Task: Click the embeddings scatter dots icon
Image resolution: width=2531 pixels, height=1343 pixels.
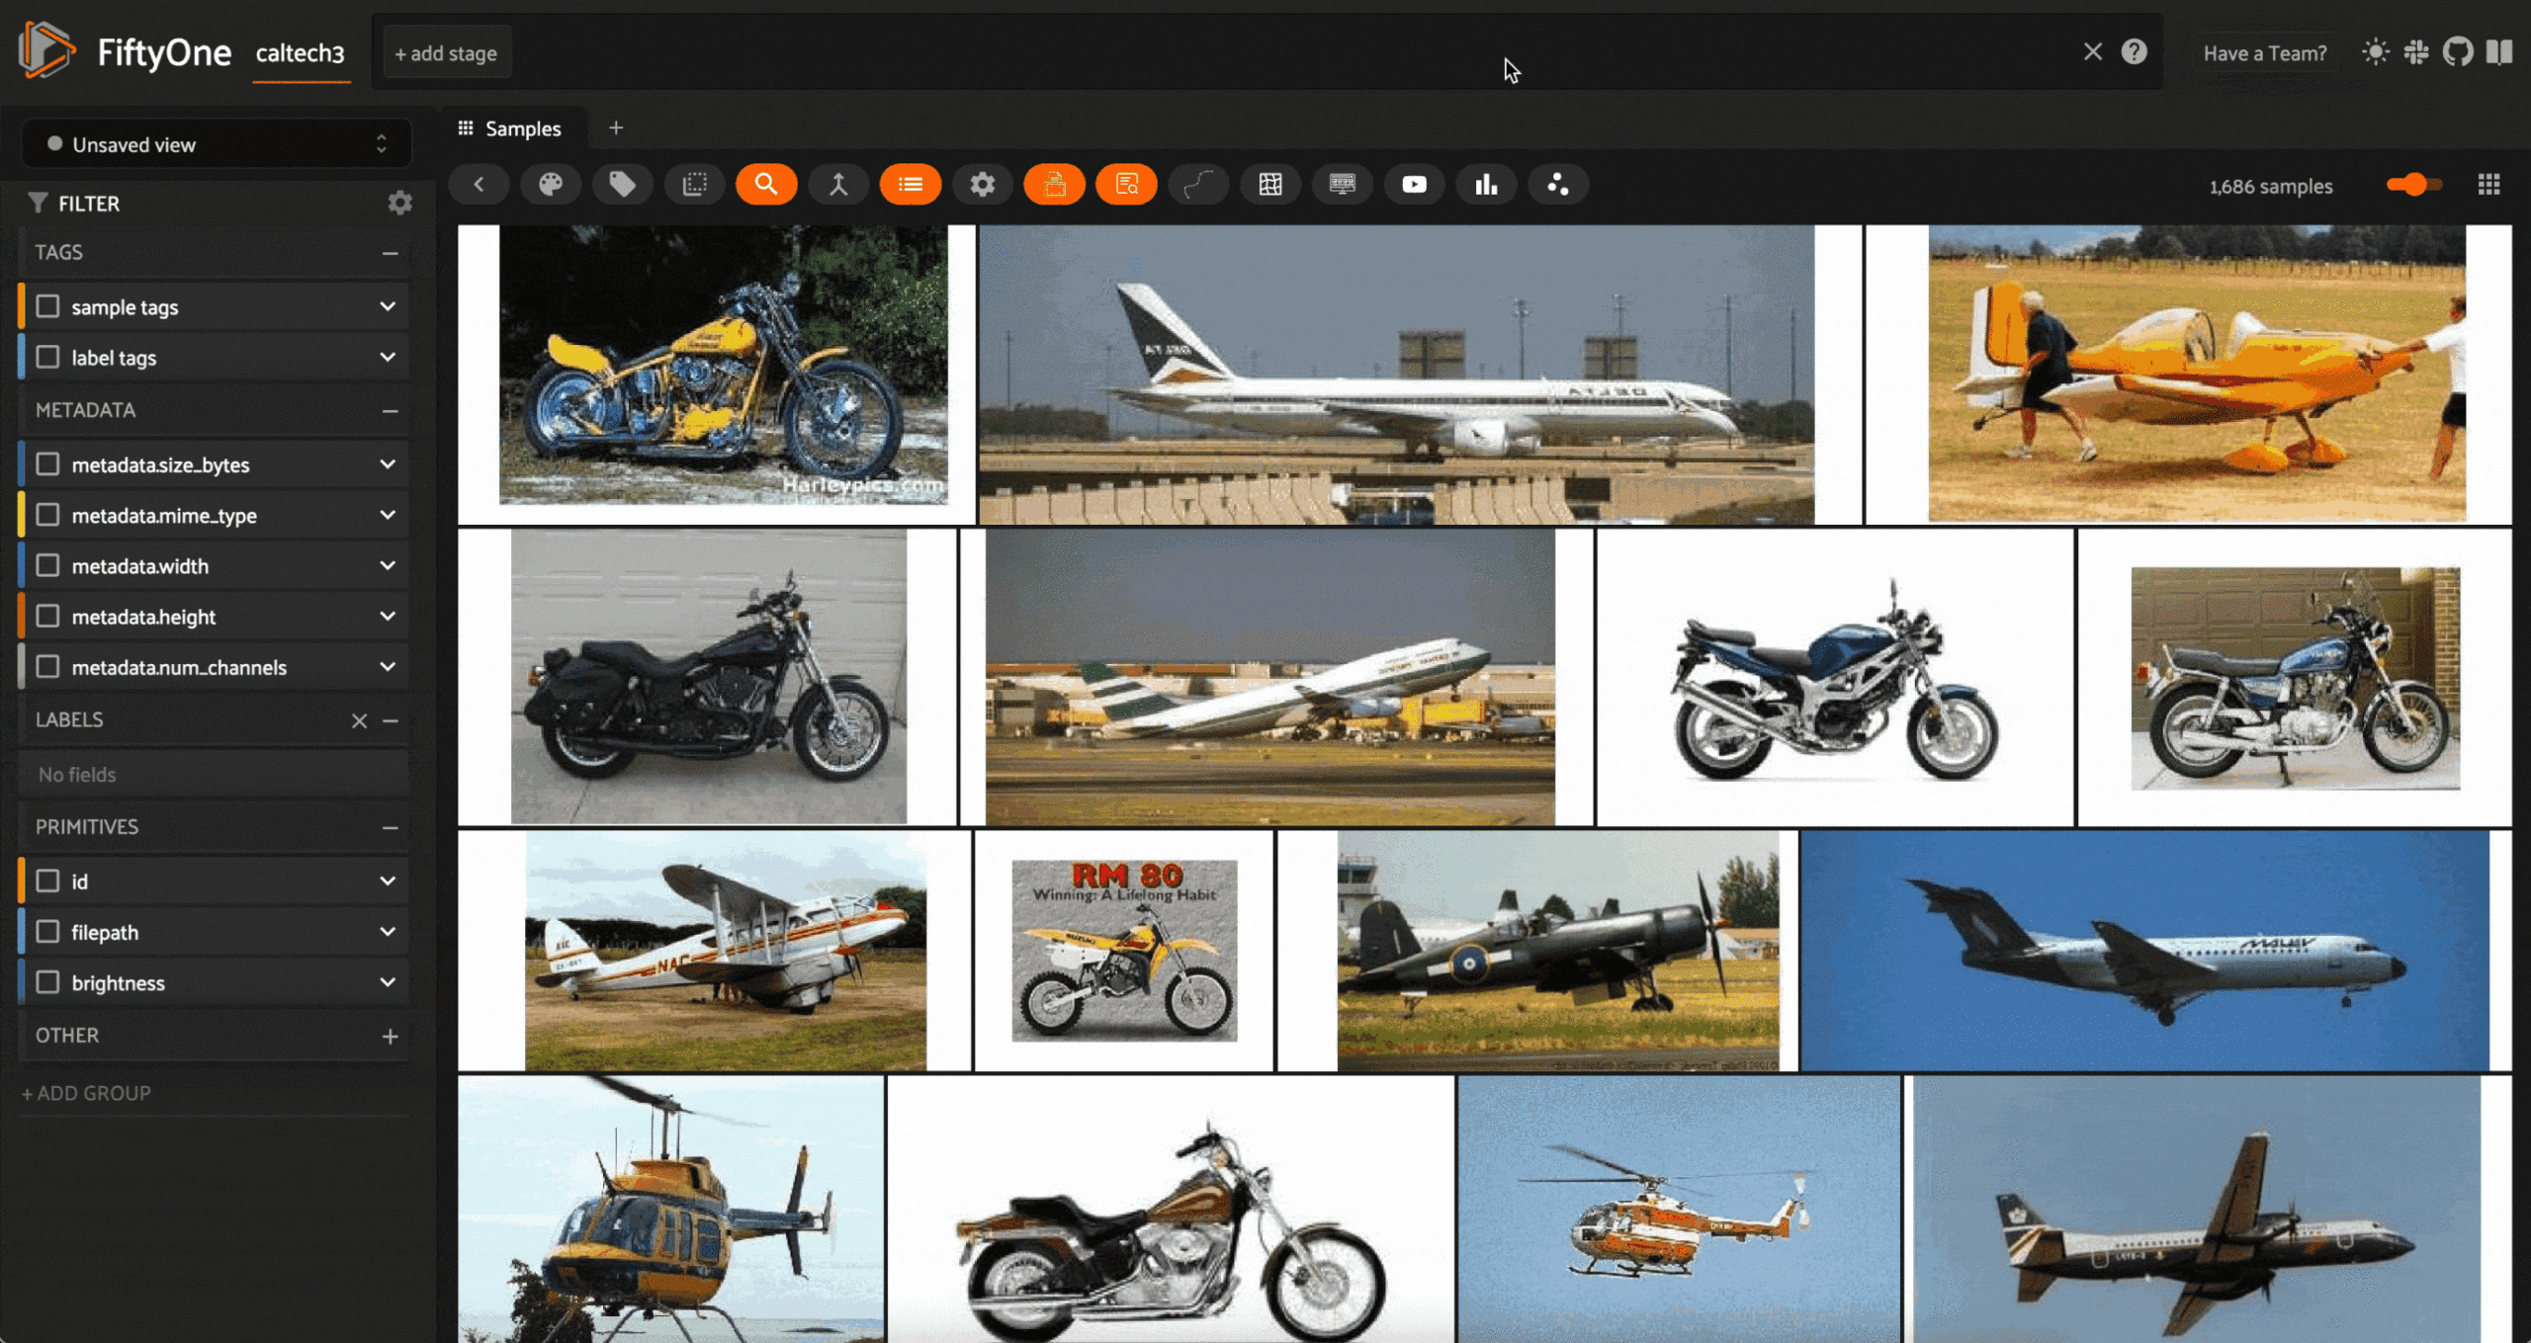Action: pos(1558,185)
